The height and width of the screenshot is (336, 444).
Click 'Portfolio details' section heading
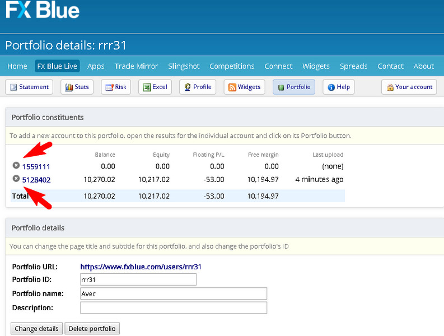pos(38,228)
